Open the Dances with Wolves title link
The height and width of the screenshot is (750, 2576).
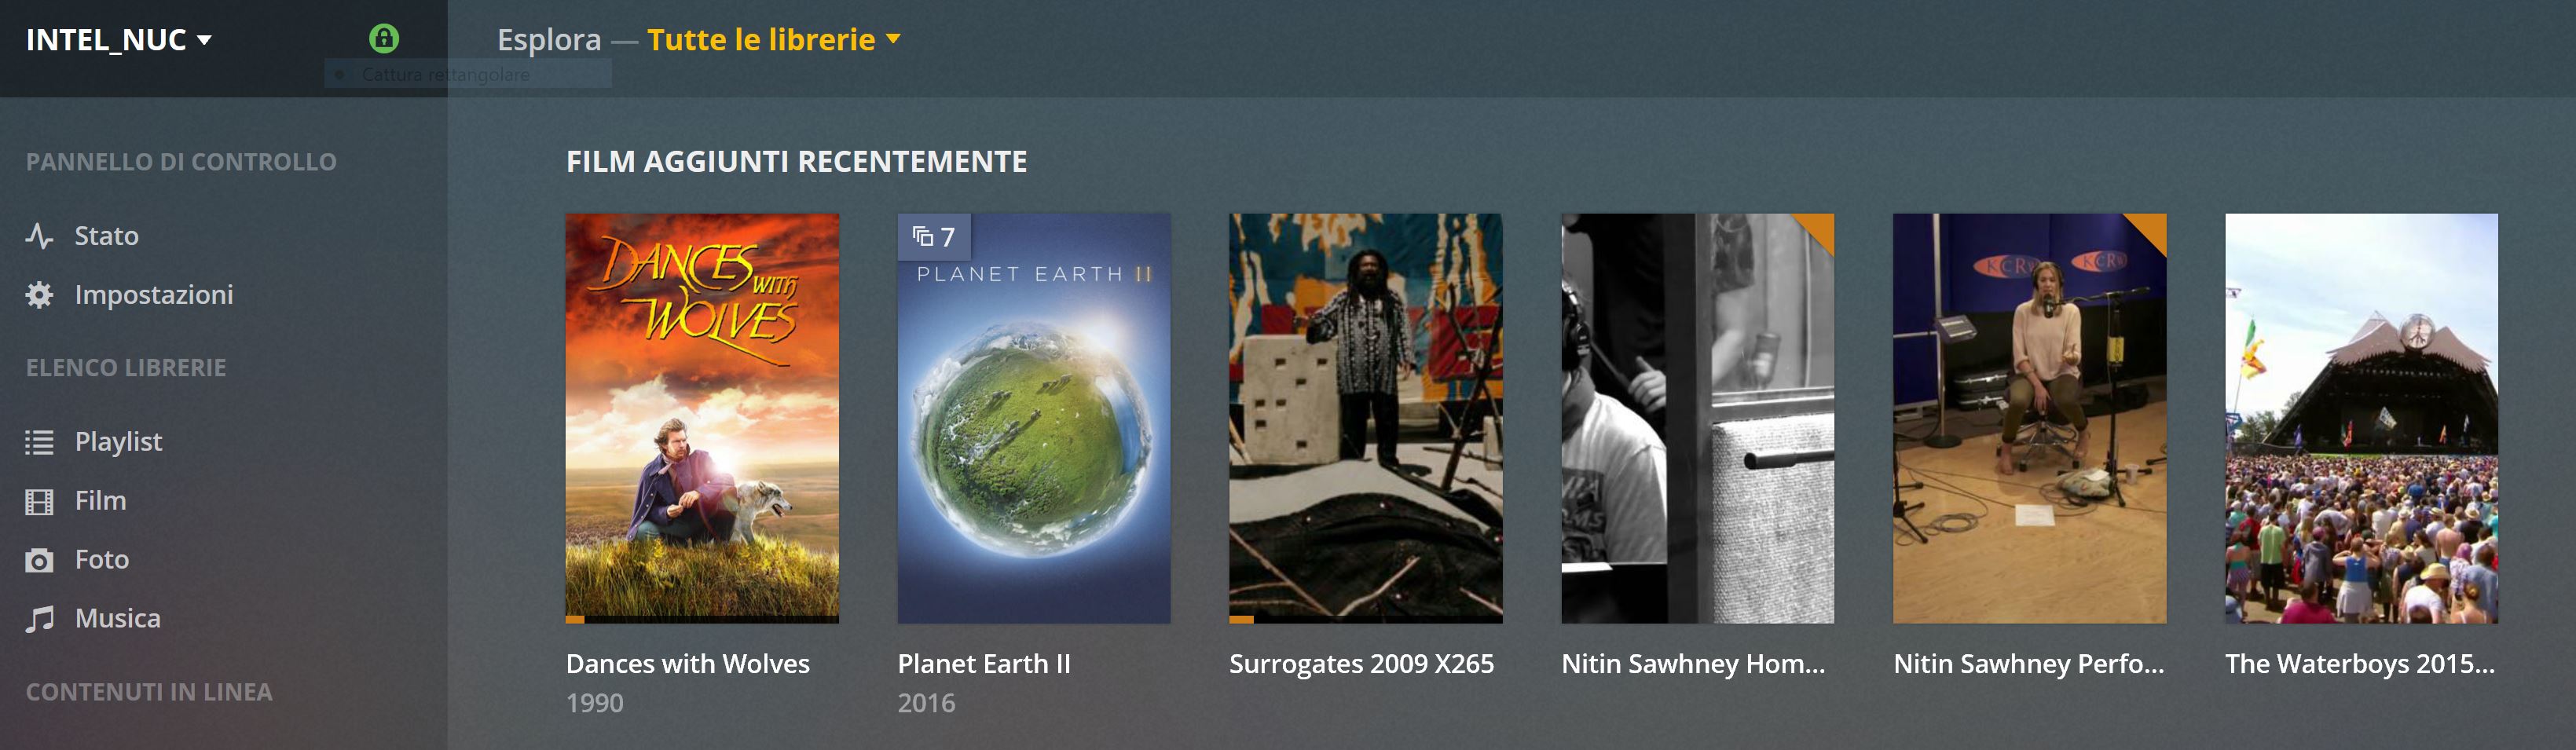click(688, 664)
